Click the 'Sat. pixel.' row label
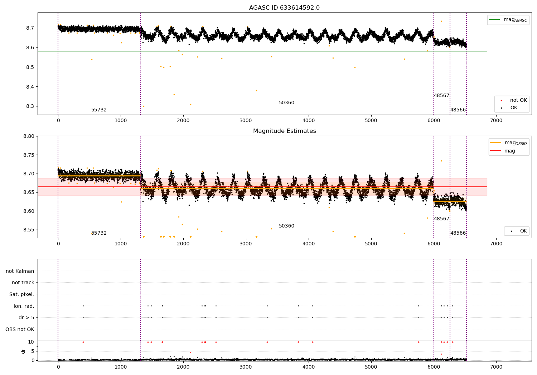Image resolution: width=537 pixels, height=375 pixels. click(22, 294)
